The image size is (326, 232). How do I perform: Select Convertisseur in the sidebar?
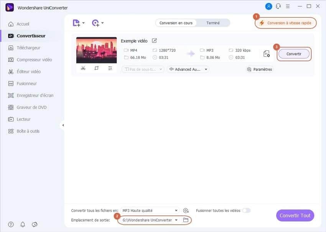pyautogui.click(x=26, y=36)
